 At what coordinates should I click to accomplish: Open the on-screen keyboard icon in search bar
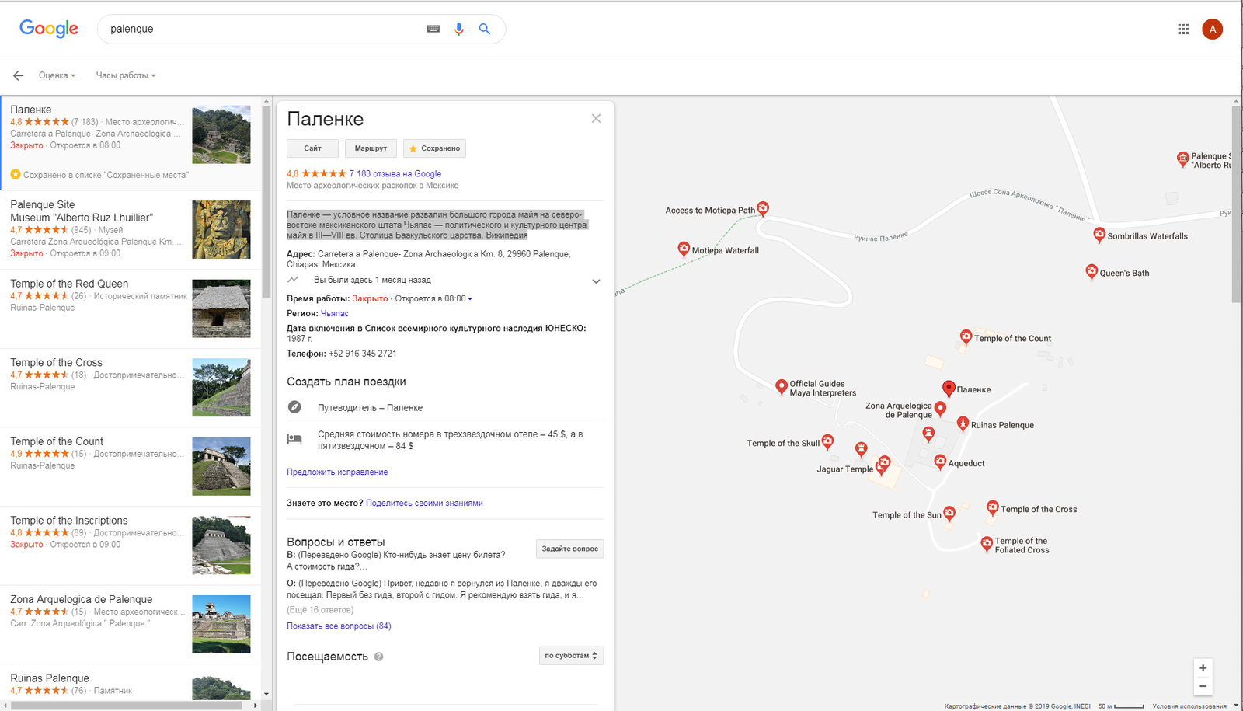(433, 29)
